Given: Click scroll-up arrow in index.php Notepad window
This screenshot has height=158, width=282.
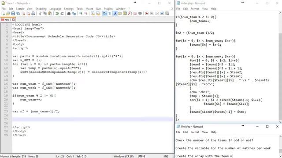Looking at the screenshot, I should pyautogui.click(x=280, y=13).
